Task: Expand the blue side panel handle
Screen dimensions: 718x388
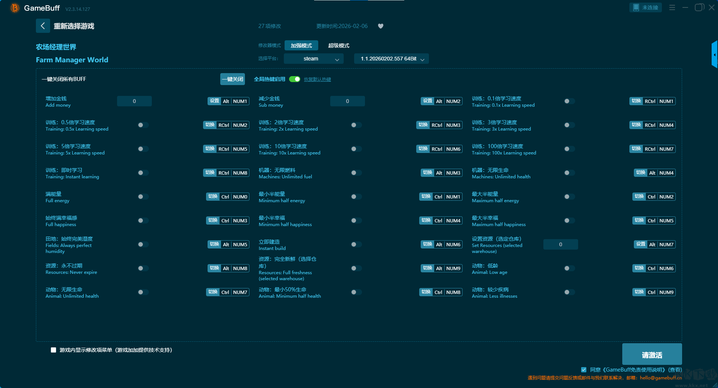Action: (714, 54)
